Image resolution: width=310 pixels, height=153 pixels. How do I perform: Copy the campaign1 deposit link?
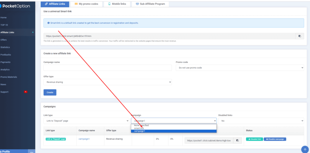(238, 140)
